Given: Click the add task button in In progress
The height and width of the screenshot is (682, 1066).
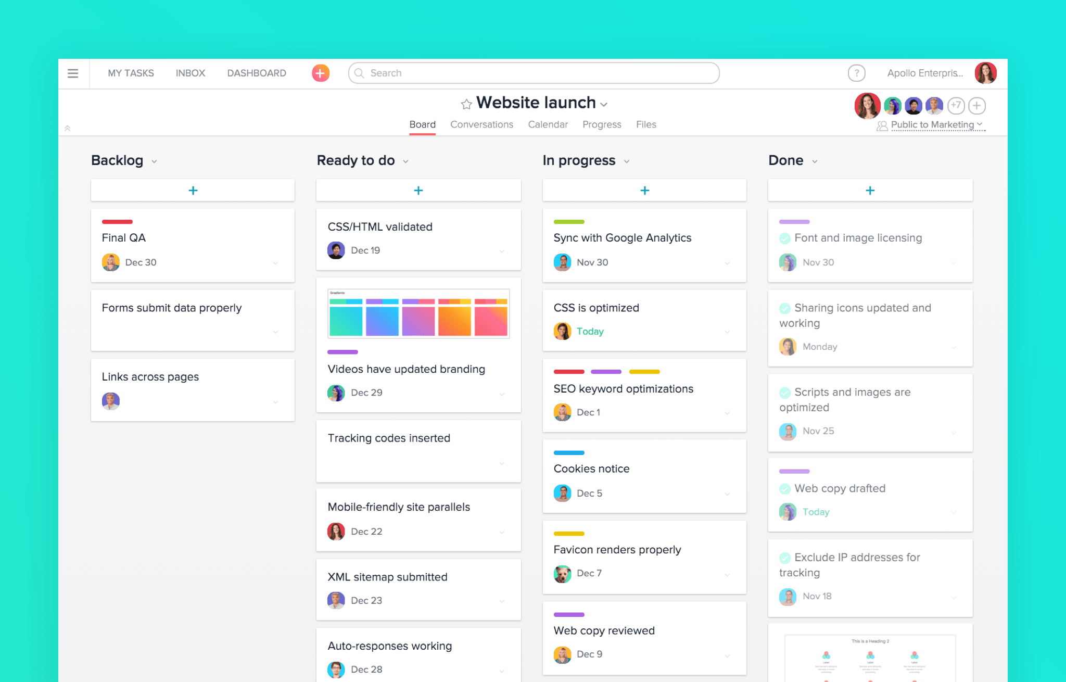Looking at the screenshot, I should [644, 191].
